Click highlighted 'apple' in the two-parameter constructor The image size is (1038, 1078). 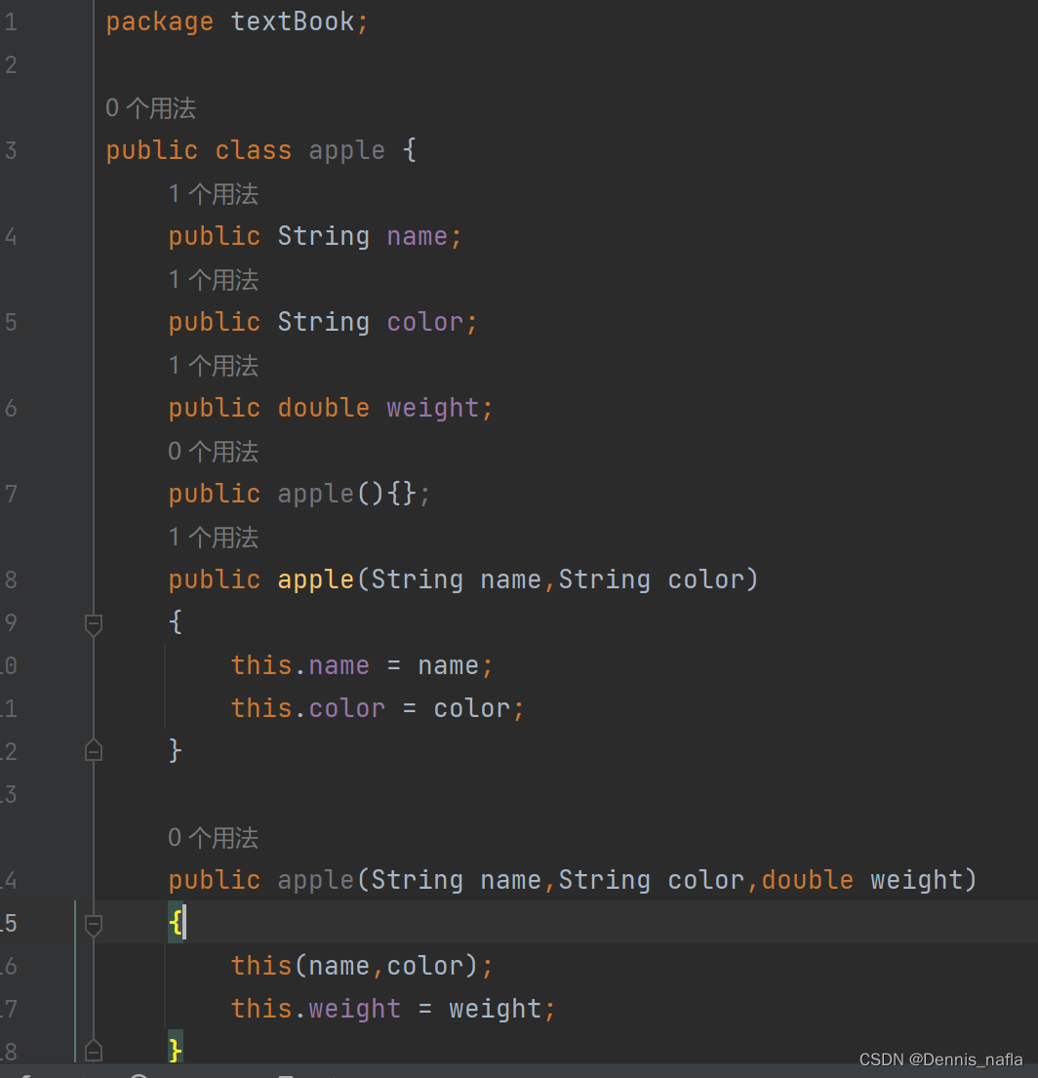pos(315,580)
